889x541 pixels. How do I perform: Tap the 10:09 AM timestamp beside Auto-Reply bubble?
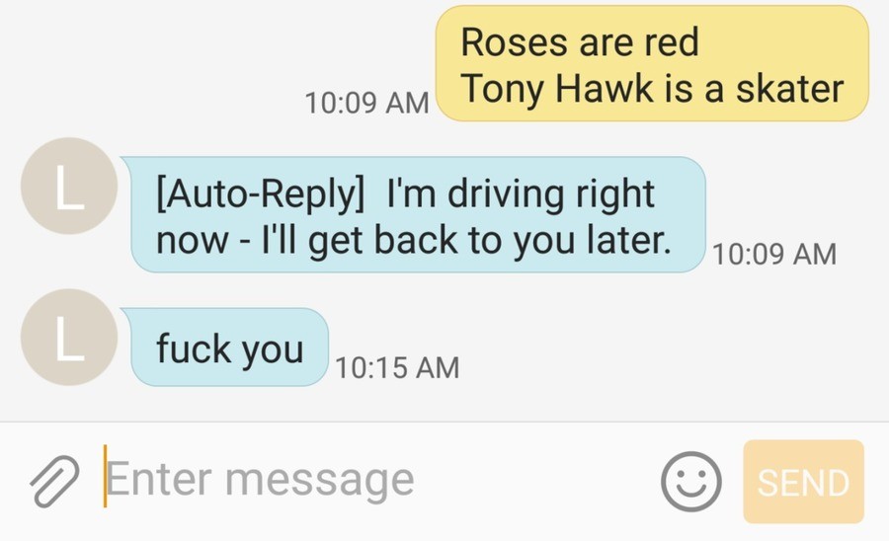click(774, 254)
